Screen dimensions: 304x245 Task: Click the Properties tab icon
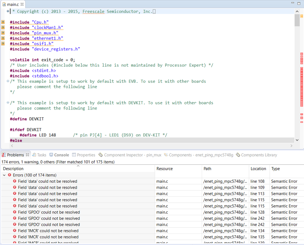[x=74, y=155]
